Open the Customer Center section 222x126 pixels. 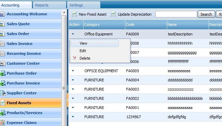[x=31, y=63]
